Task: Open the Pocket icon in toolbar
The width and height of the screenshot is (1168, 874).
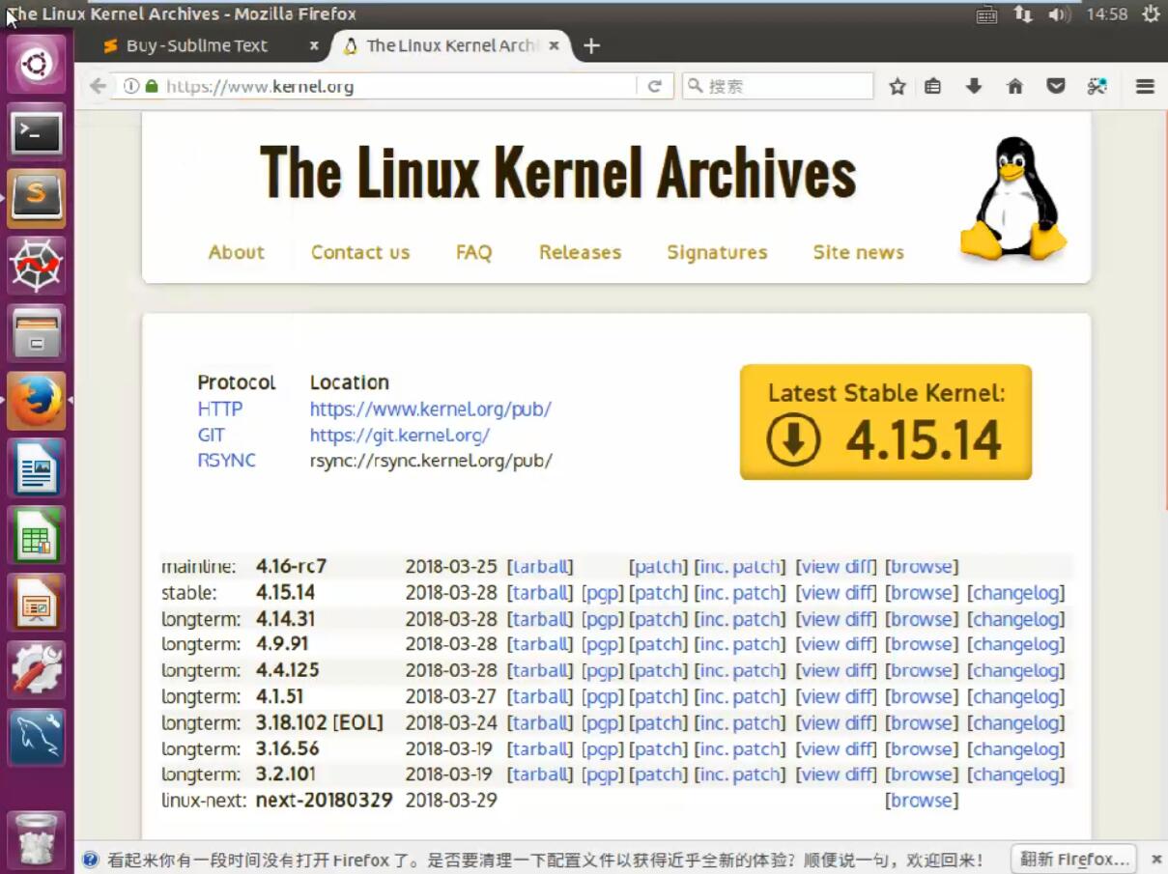Action: (1056, 86)
